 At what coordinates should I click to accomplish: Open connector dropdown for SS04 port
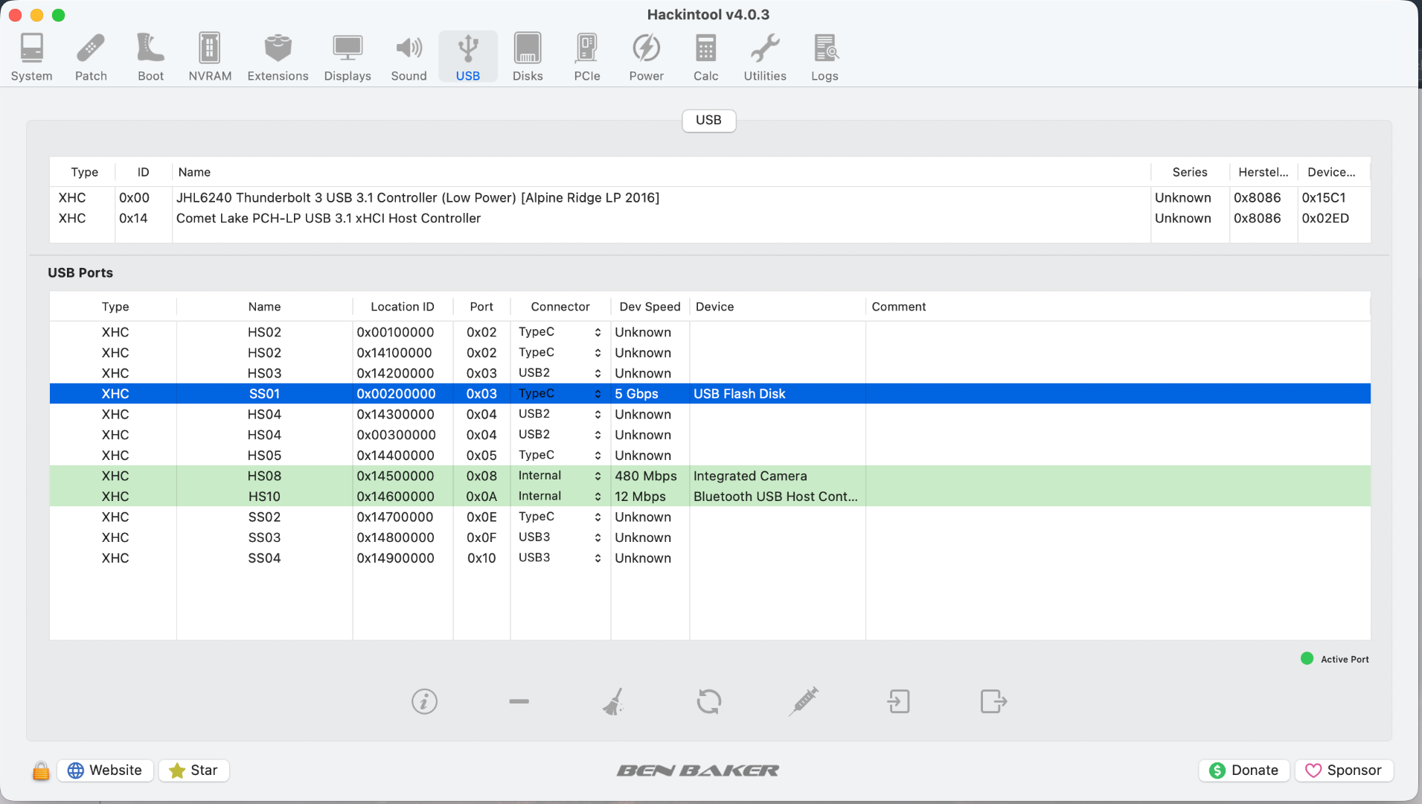pyautogui.click(x=598, y=558)
